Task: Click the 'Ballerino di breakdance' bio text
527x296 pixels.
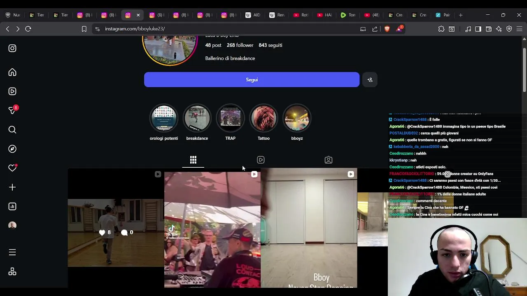Action: pos(230,58)
